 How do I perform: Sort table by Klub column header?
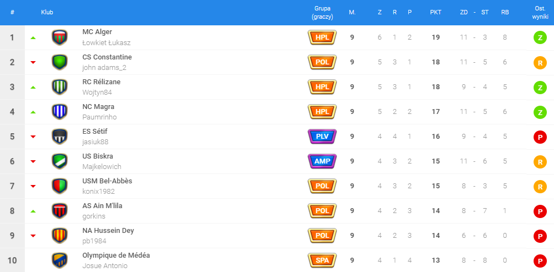(47, 12)
